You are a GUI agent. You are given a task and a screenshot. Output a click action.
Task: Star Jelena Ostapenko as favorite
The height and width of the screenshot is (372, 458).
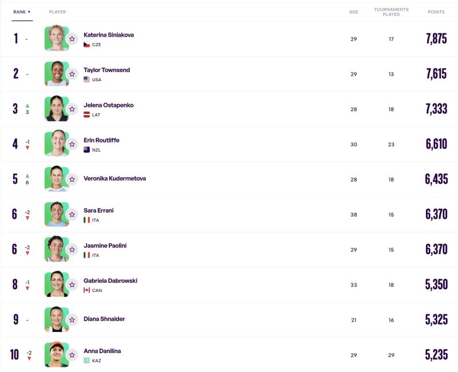72,109
